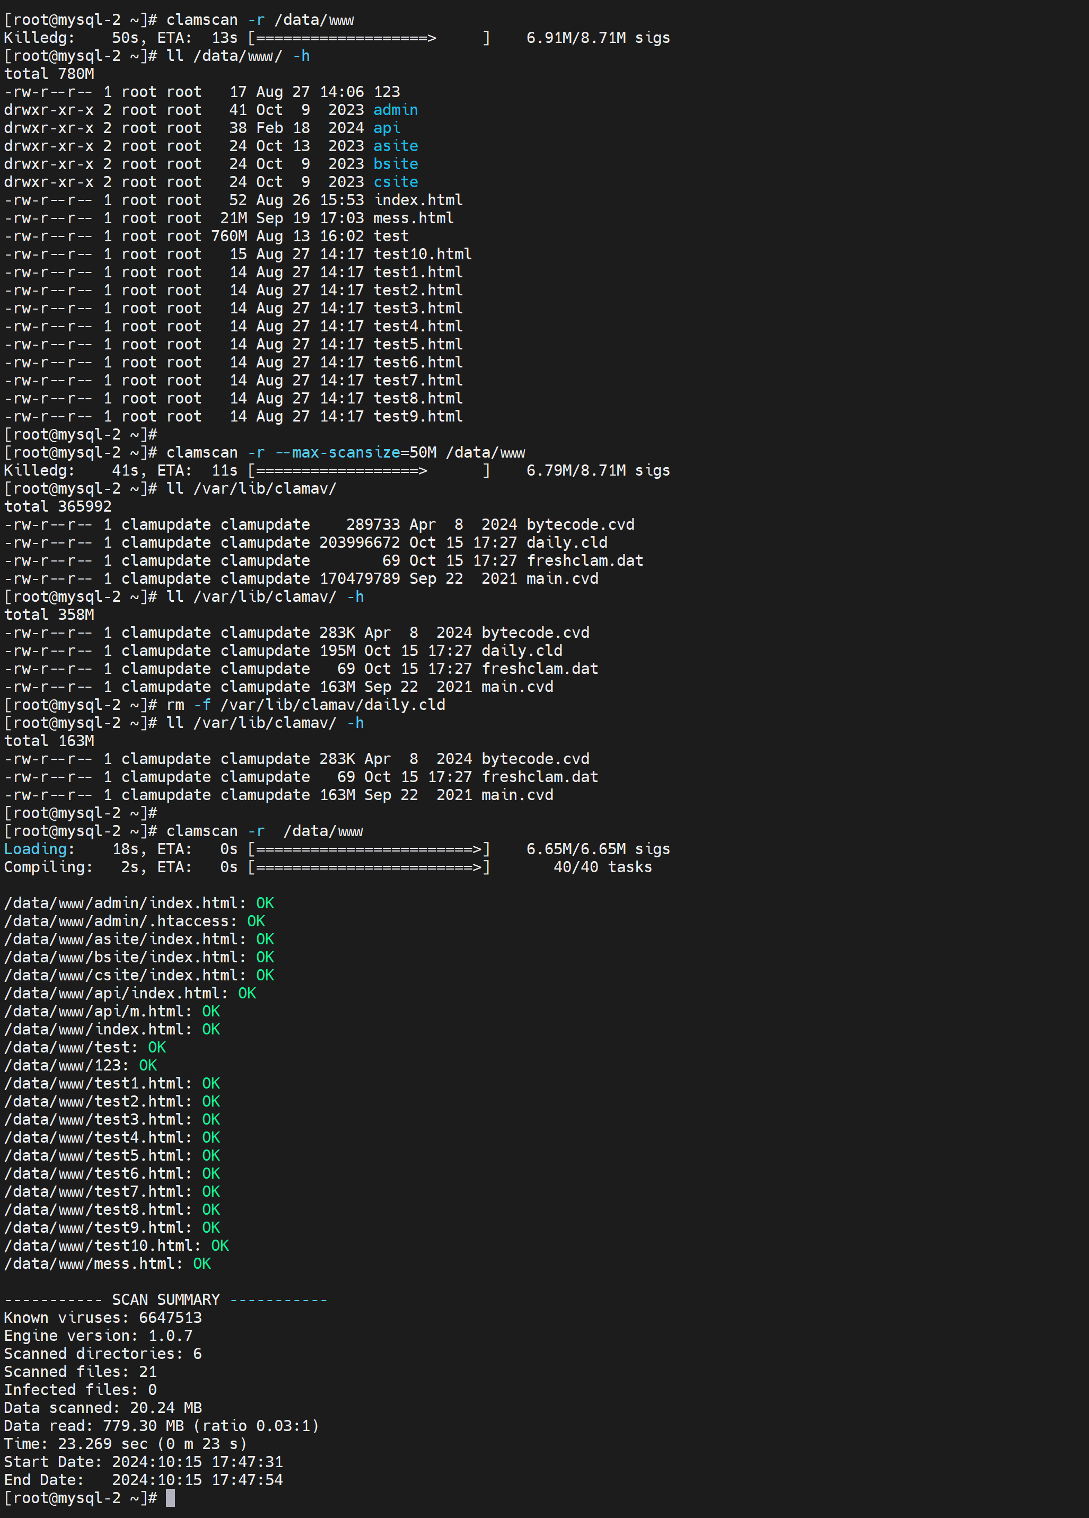Click the green OK after admin/.htaccess
Image resolution: width=1089 pixels, height=1518 pixels.
click(256, 921)
